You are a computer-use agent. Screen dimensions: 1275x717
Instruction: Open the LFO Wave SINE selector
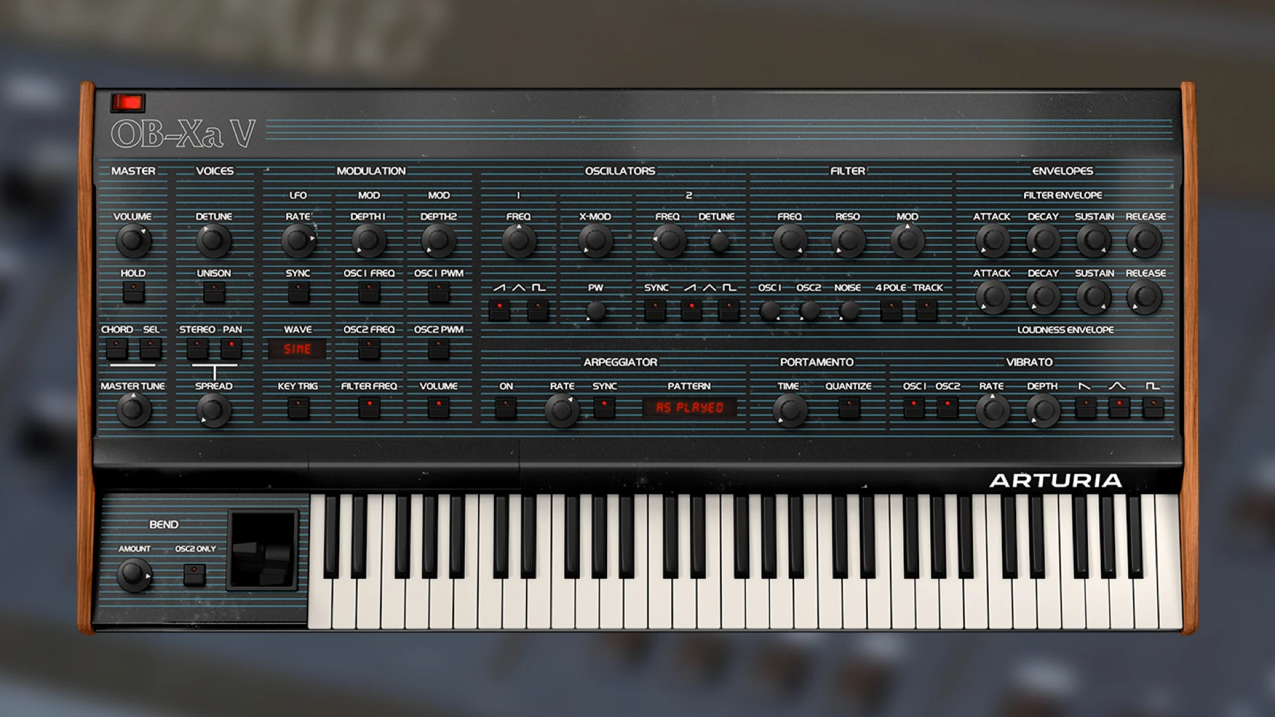click(x=297, y=349)
